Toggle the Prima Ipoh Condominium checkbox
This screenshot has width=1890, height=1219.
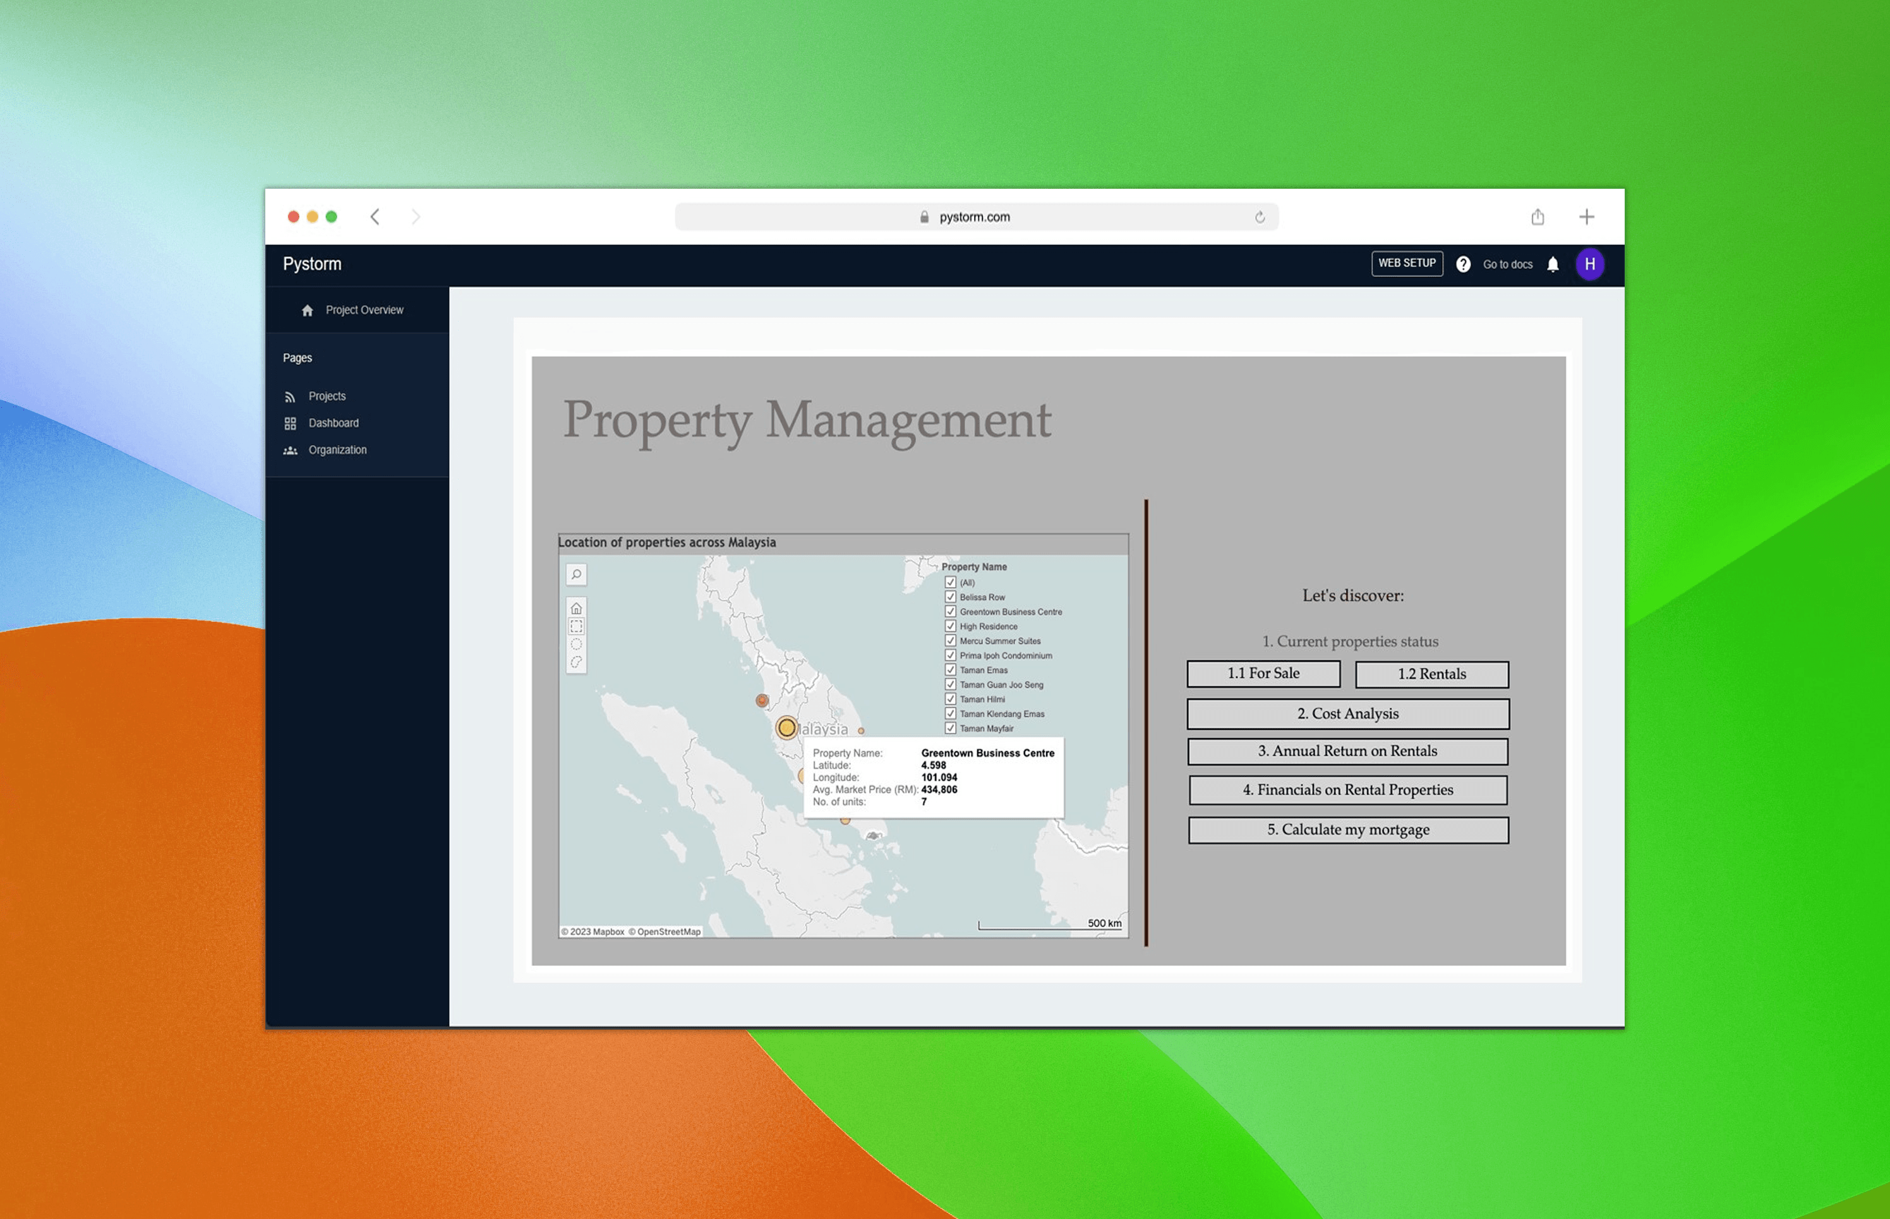pos(950,655)
